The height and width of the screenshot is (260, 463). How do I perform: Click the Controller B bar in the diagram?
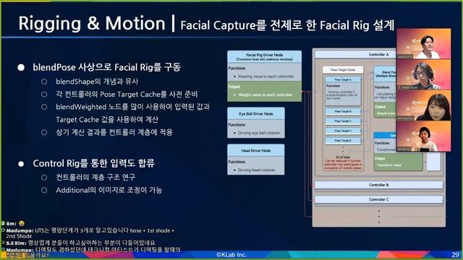[x=379, y=185]
